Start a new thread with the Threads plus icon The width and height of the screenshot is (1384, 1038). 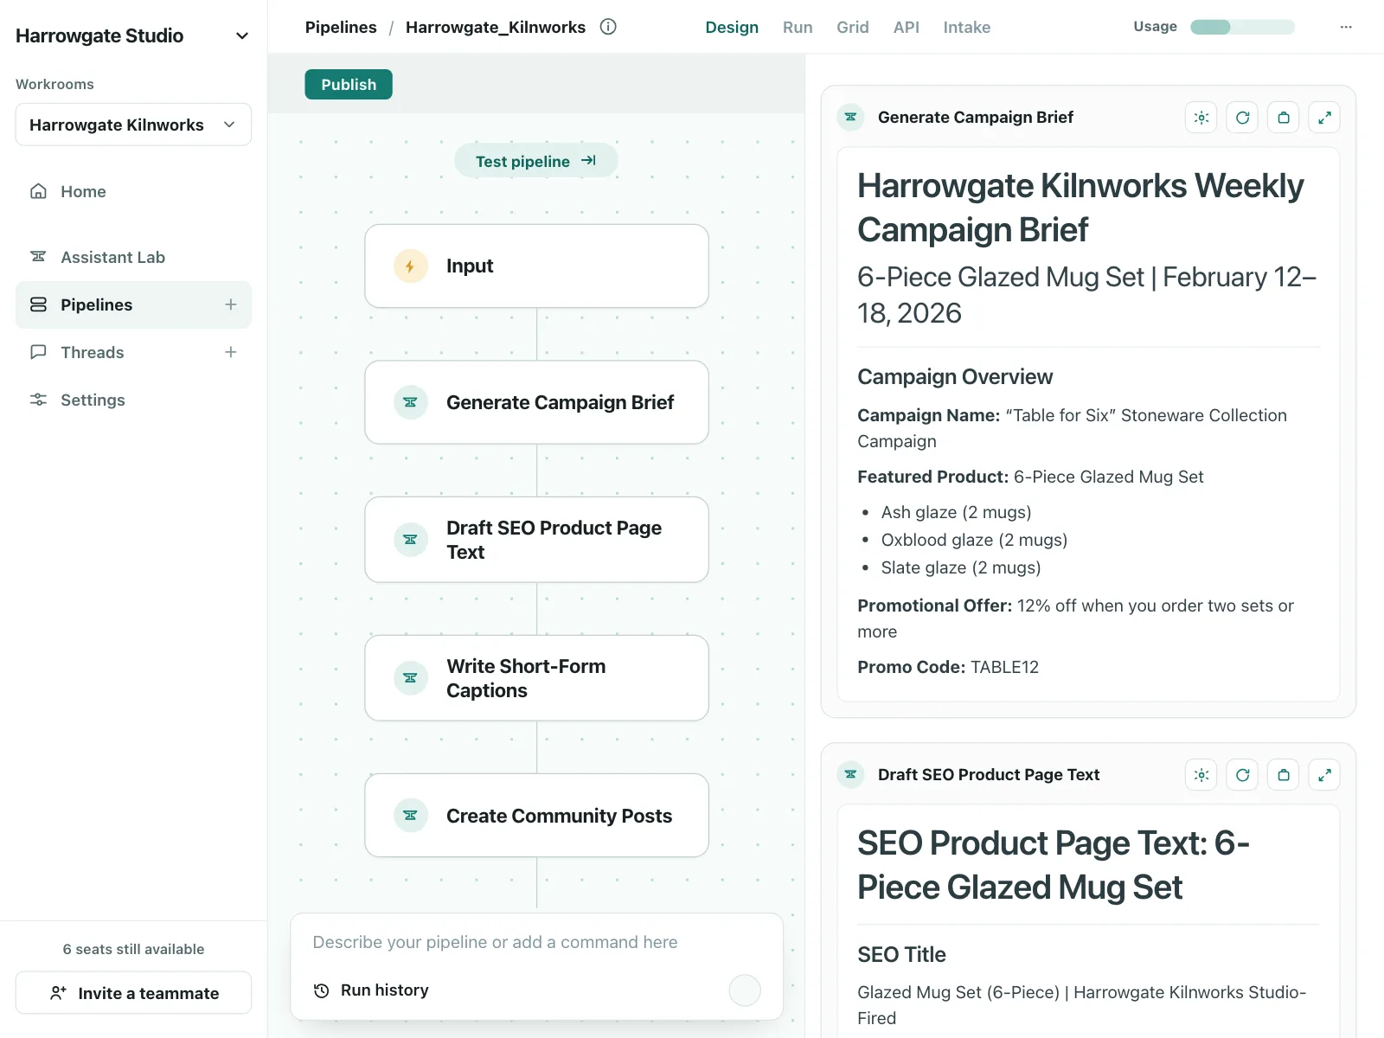[231, 352]
